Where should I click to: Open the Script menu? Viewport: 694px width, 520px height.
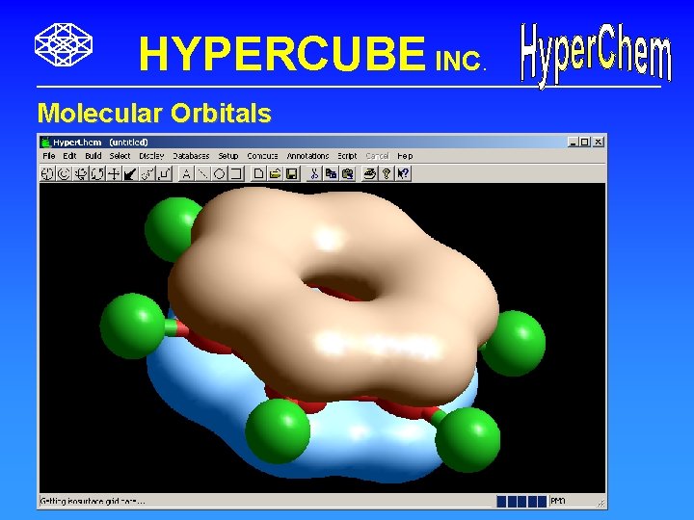(347, 156)
